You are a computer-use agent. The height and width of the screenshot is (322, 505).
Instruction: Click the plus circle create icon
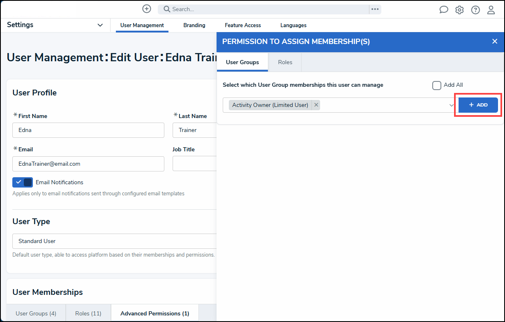click(x=147, y=9)
